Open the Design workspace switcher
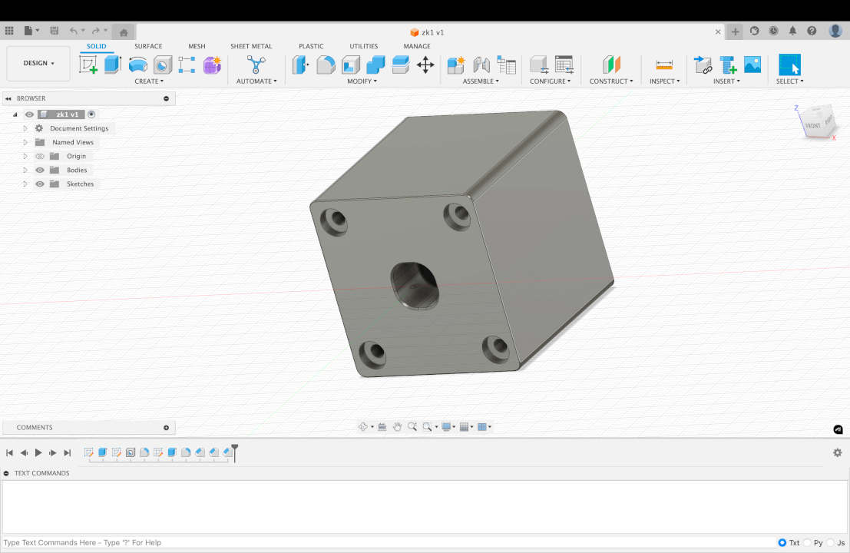 38,63
